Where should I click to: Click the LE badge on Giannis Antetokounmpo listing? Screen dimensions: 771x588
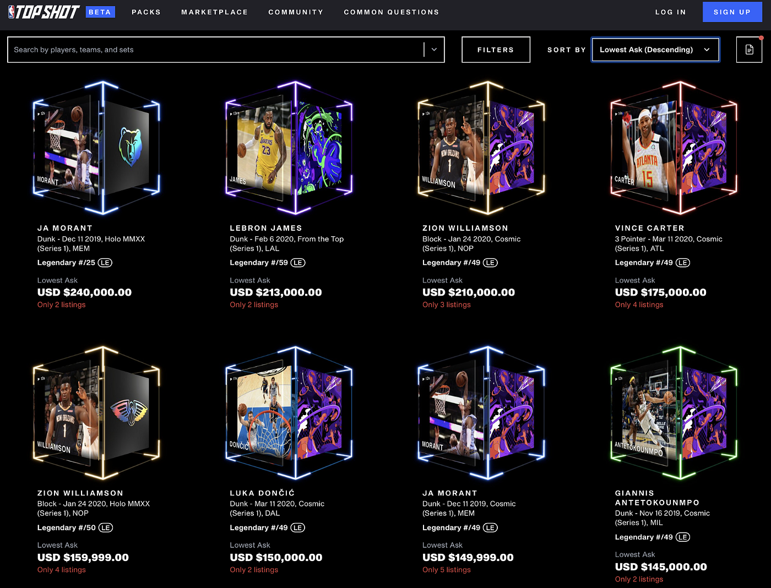pos(682,537)
